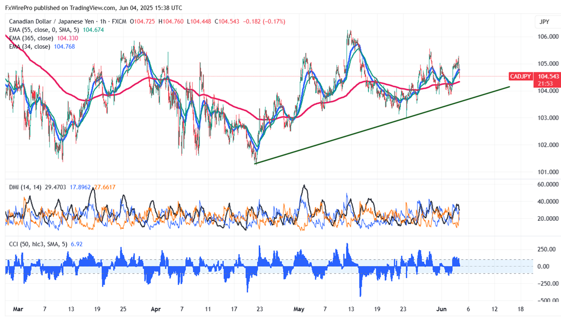
Task: Click the EMA 55 value 104.674
Action: point(93,30)
